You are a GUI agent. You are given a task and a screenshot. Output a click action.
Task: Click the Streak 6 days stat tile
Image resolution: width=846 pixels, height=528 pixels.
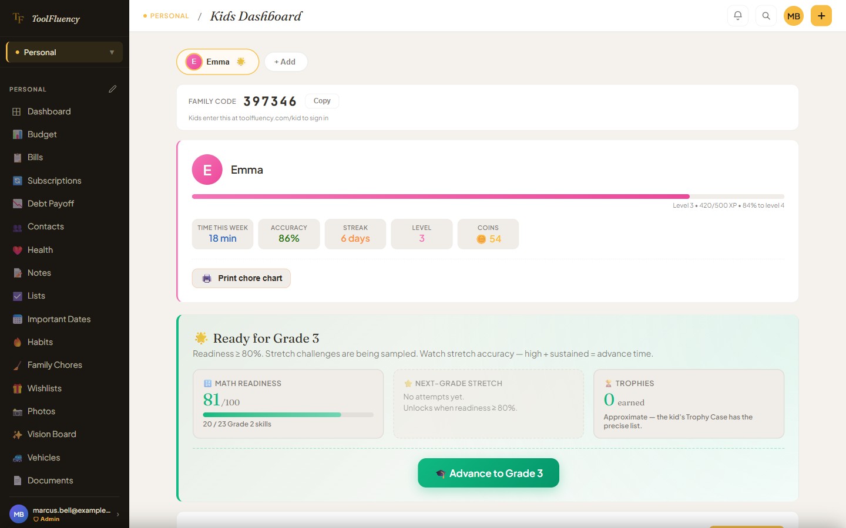(355, 234)
